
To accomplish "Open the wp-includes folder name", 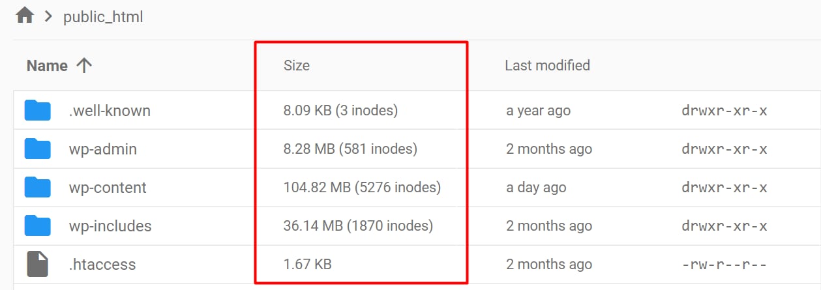I will click(110, 226).
